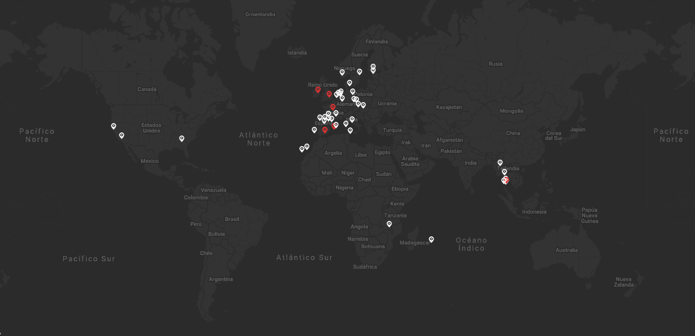Open the northernmost US west coast marker
The height and width of the screenshot is (336, 695).
pos(113,126)
